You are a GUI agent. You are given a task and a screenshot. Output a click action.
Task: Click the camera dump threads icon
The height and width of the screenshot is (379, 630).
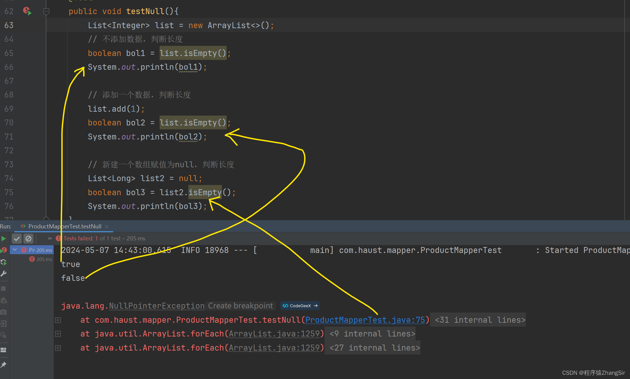(4, 312)
